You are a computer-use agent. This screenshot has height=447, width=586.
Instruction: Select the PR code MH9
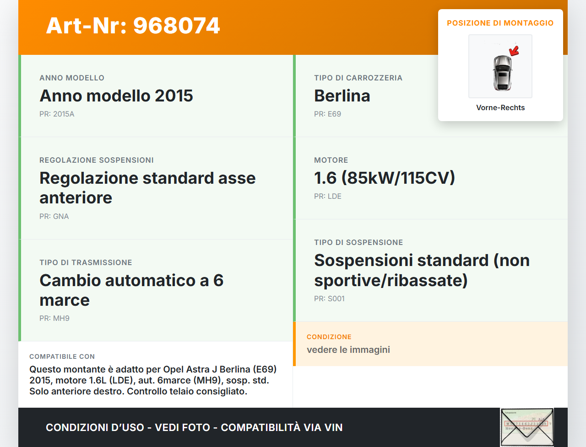coord(54,318)
